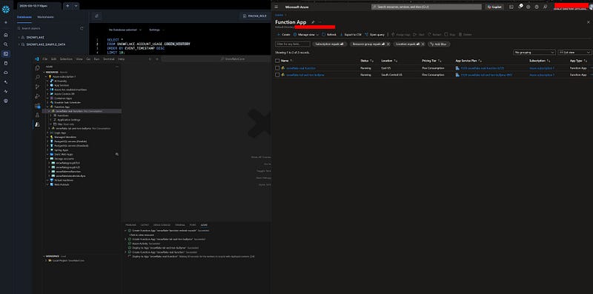Open VS Code Search view icon
Viewport: 593px width, 294px height.
pyautogui.click(x=37, y=77)
